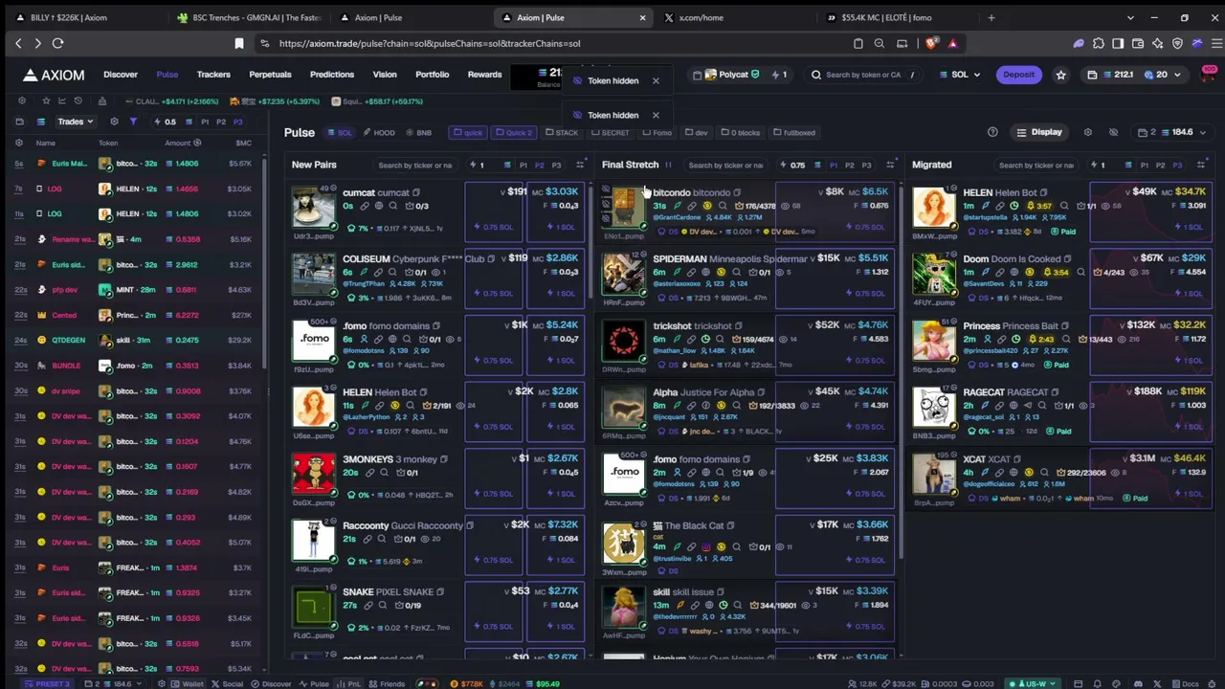Screen dimensions: 1225x689
Task: Click the header Search by token or CA field
Action: pos(861,75)
